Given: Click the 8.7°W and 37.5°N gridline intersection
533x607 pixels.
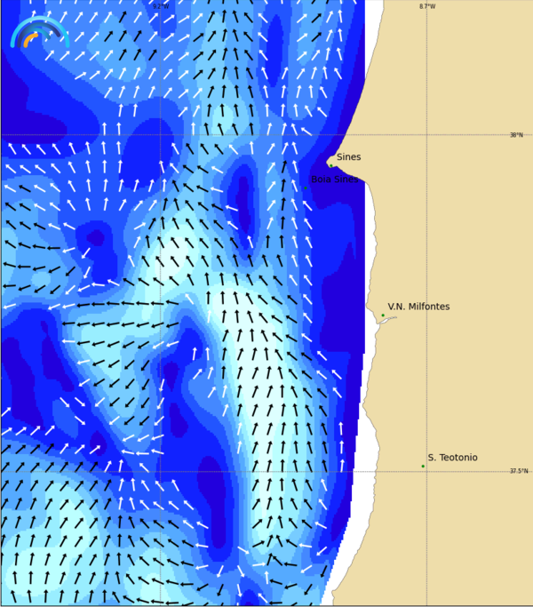Looking at the screenshot, I should 426,471.
